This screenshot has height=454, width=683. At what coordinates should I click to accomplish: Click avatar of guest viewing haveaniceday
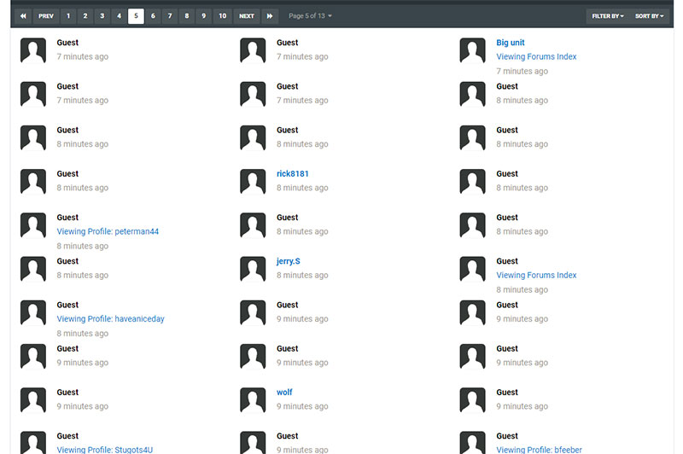33,313
